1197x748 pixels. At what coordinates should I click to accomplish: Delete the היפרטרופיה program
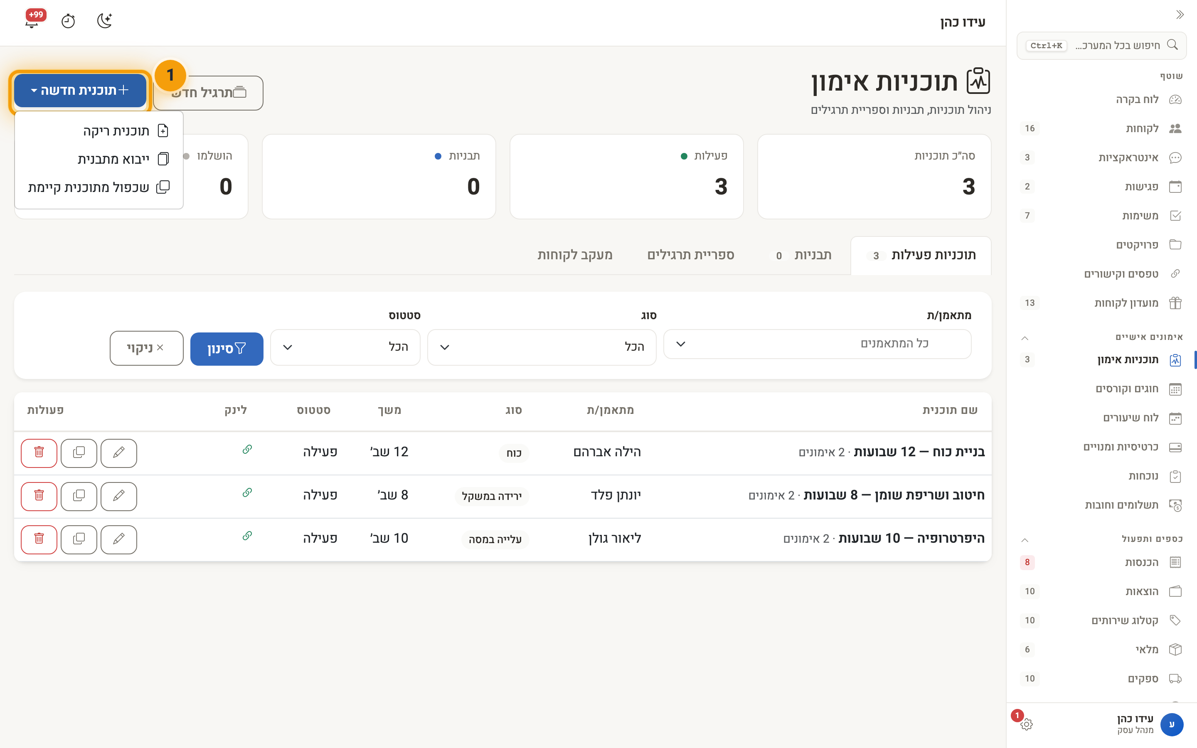click(39, 539)
